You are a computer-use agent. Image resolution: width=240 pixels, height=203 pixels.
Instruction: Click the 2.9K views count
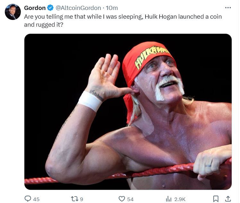pos(180,199)
